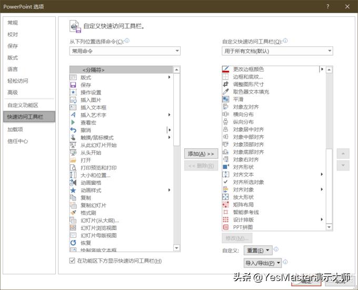Select 幻灯片浏览视图 row
358x290 pixels.
[121, 228]
